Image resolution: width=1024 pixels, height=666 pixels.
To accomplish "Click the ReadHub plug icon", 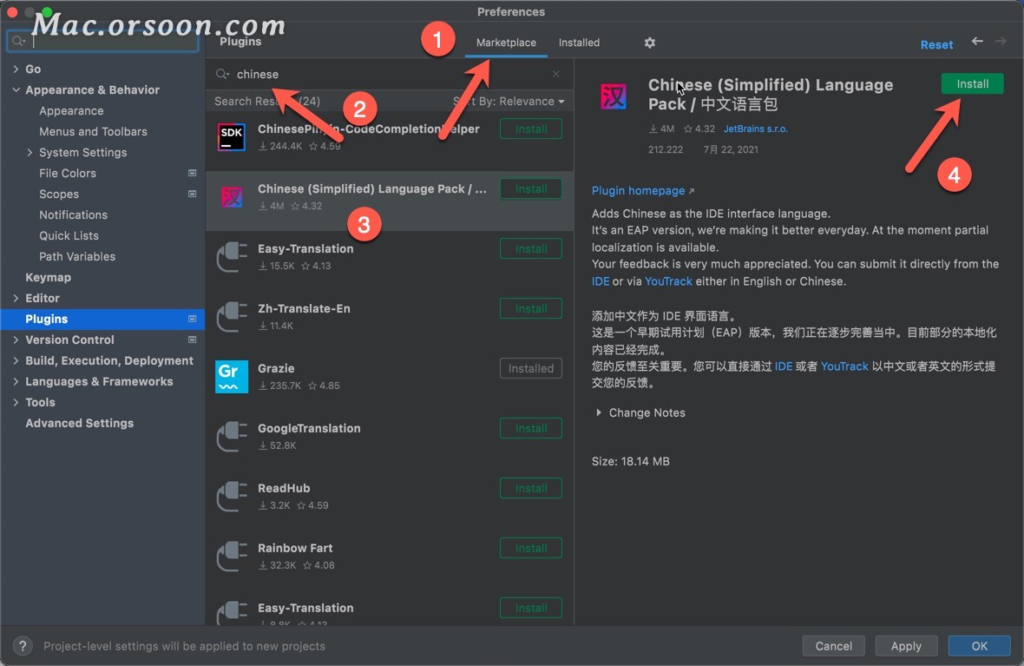I will click(231, 496).
